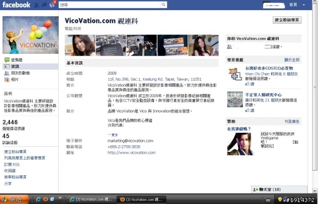Open the 台灣好市多COSTCO必買物 page link
The width and height of the screenshot is (318, 204).
pyautogui.click(x=269, y=68)
